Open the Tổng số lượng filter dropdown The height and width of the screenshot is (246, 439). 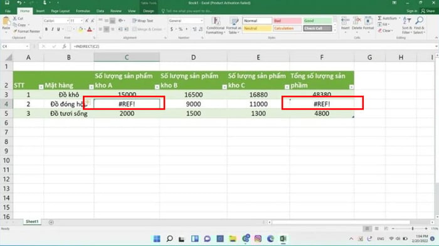(351, 87)
